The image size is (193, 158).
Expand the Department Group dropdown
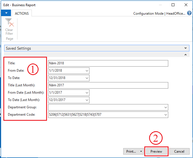165,107
